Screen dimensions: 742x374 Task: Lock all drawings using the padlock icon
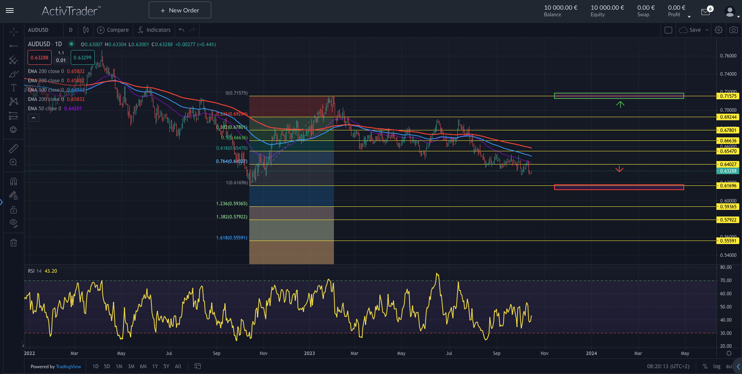14,210
